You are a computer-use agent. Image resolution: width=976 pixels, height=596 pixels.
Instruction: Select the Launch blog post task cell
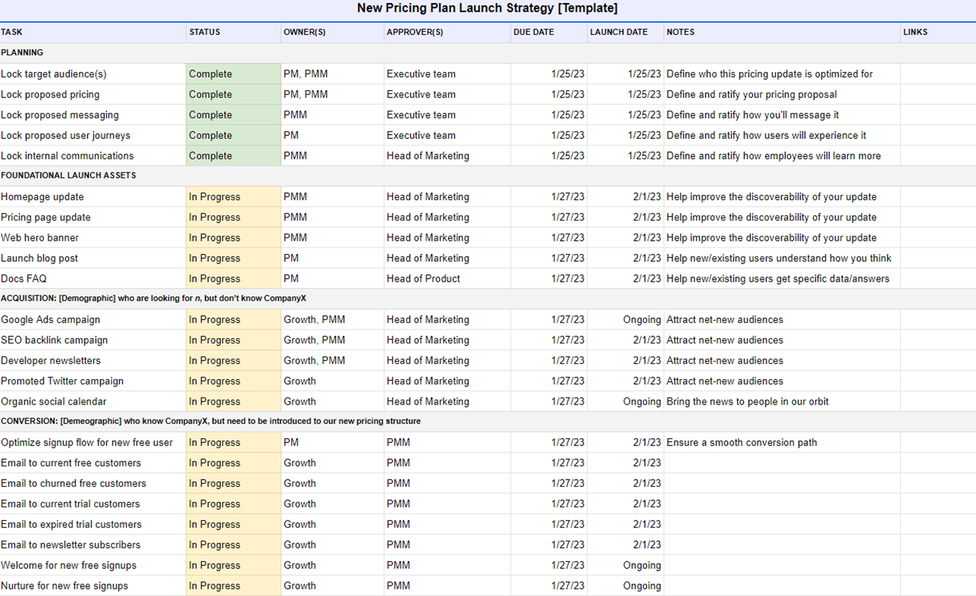[93, 258]
